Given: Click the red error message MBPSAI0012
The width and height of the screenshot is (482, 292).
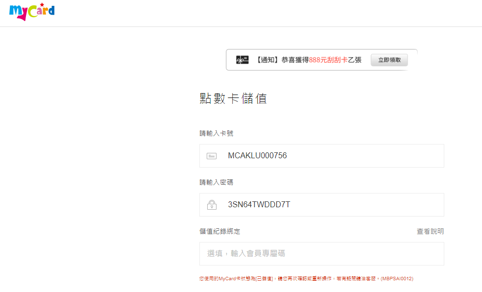Looking at the screenshot, I should (x=306, y=278).
